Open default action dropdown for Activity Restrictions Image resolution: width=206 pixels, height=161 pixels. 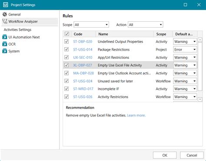[x=185, y=97]
